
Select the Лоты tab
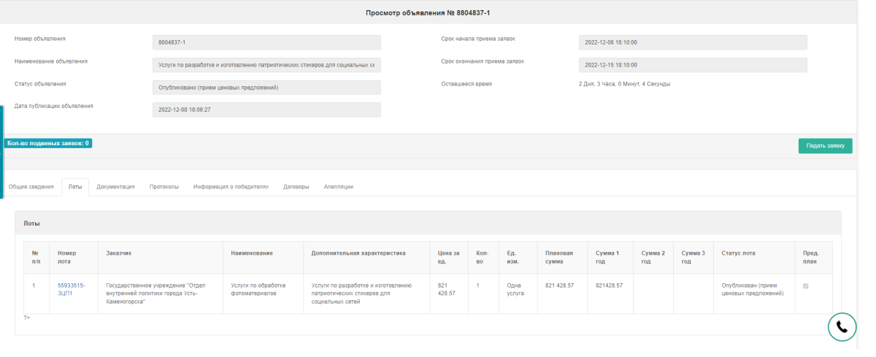click(75, 187)
